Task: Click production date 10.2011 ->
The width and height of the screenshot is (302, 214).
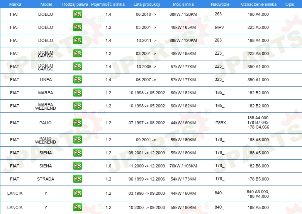Action: click(146, 40)
